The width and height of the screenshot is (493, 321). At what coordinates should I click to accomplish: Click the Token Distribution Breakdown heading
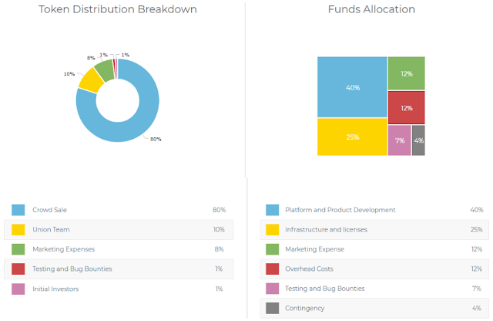[x=118, y=9]
